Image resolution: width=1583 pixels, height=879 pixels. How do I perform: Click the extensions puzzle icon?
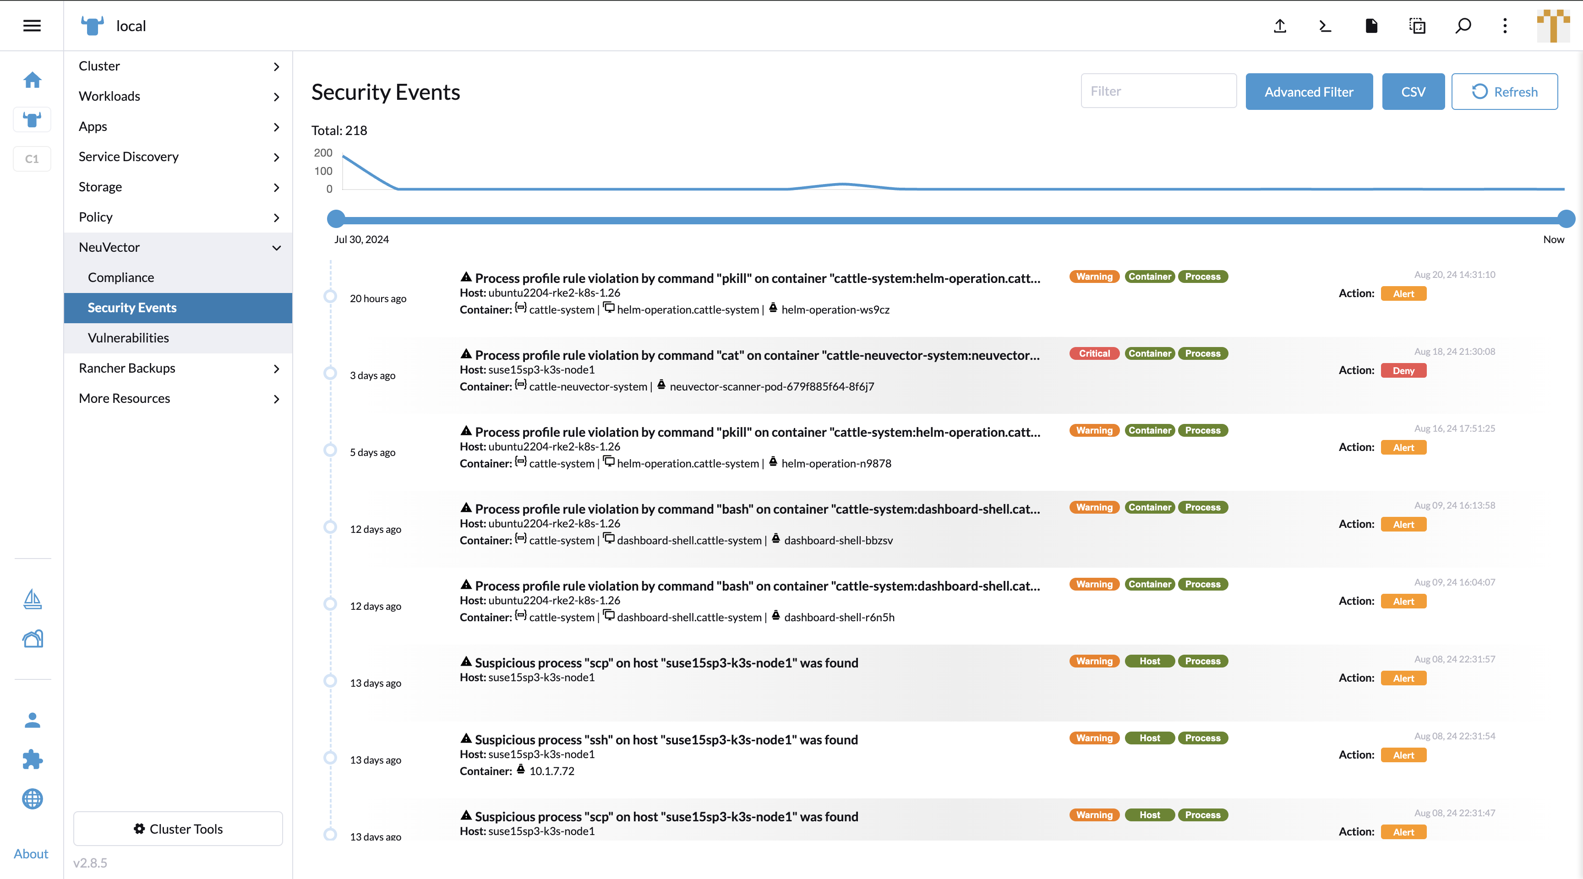pos(32,759)
